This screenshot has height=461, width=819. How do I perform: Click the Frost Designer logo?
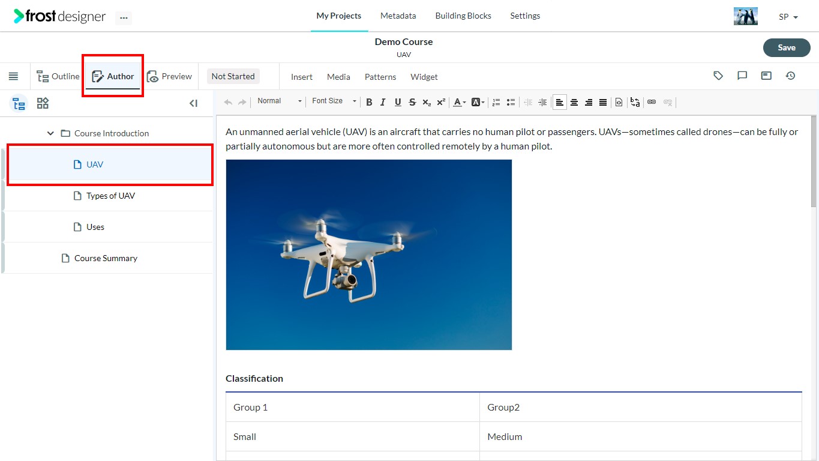tap(59, 16)
